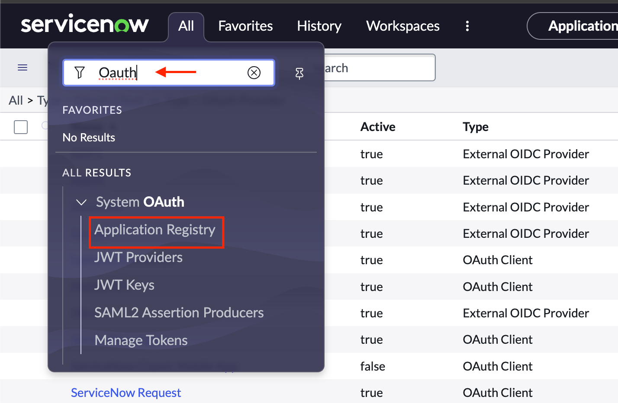Sort by the Type column header

click(x=476, y=127)
